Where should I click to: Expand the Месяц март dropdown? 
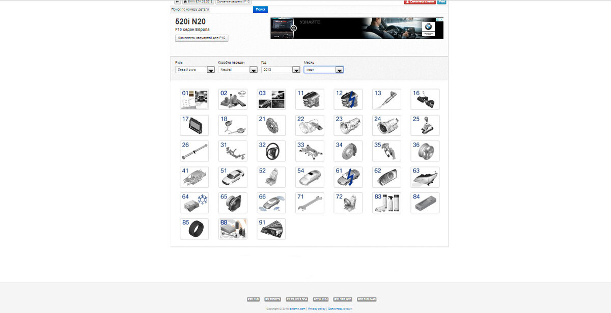[324, 70]
